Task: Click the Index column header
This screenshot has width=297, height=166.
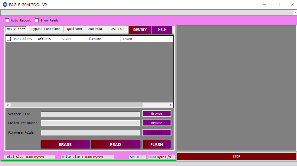Action: 127,39
